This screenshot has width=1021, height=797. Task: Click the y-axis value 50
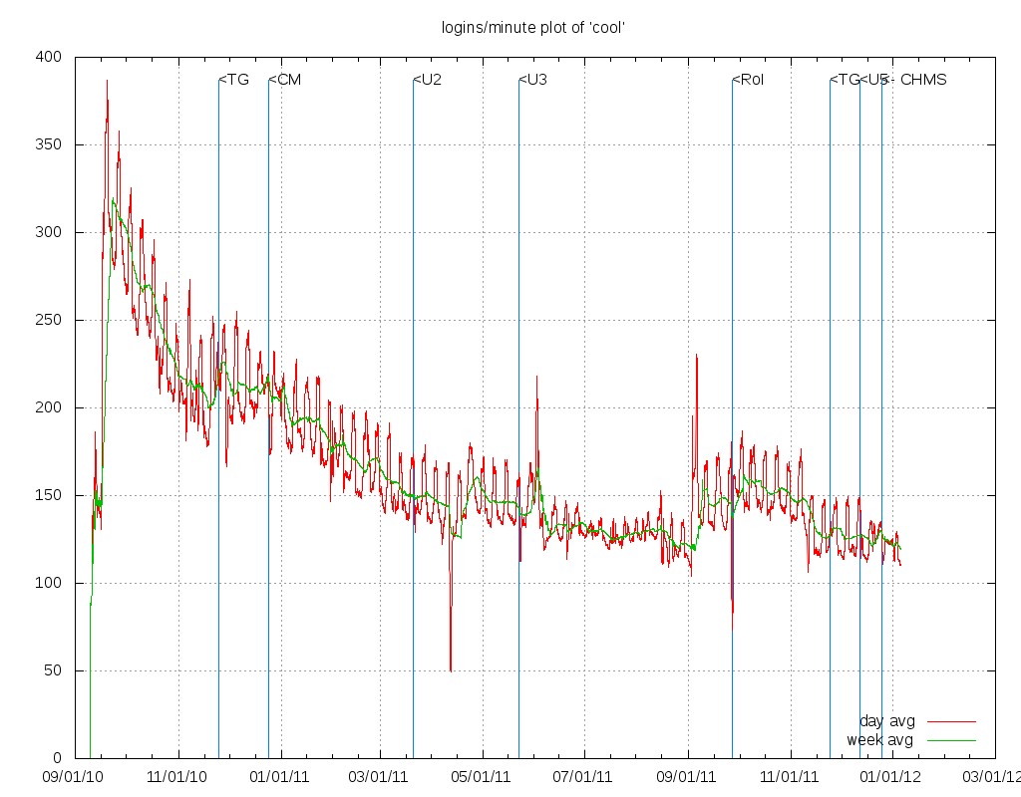pos(53,670)
